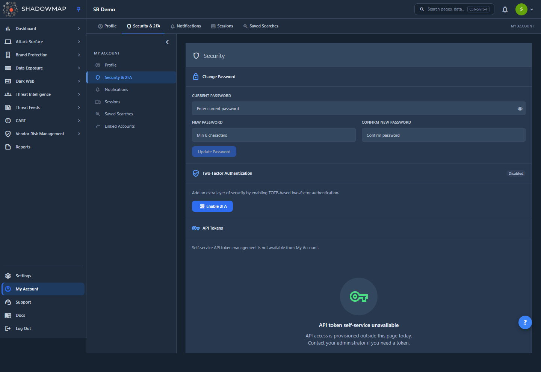
Task: Click the Update Password button
Action: point(214,152)
